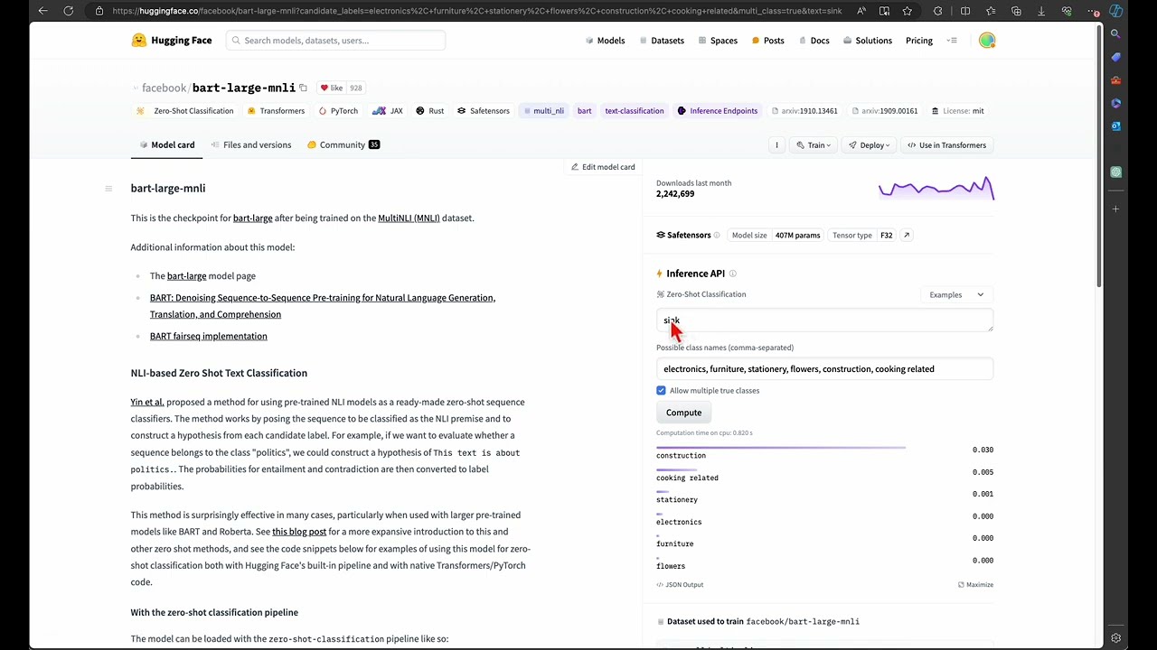Focus the Hugging Face search box
Screen dimensions: 1157x650
pos(335,41)
